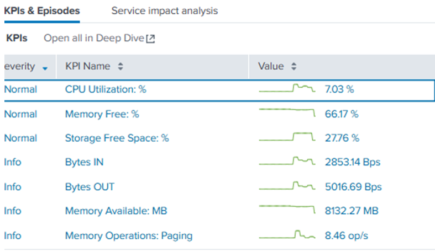
Task: Sort by Value column arrows
Action: pyautogui.click(x=294, y=67)
